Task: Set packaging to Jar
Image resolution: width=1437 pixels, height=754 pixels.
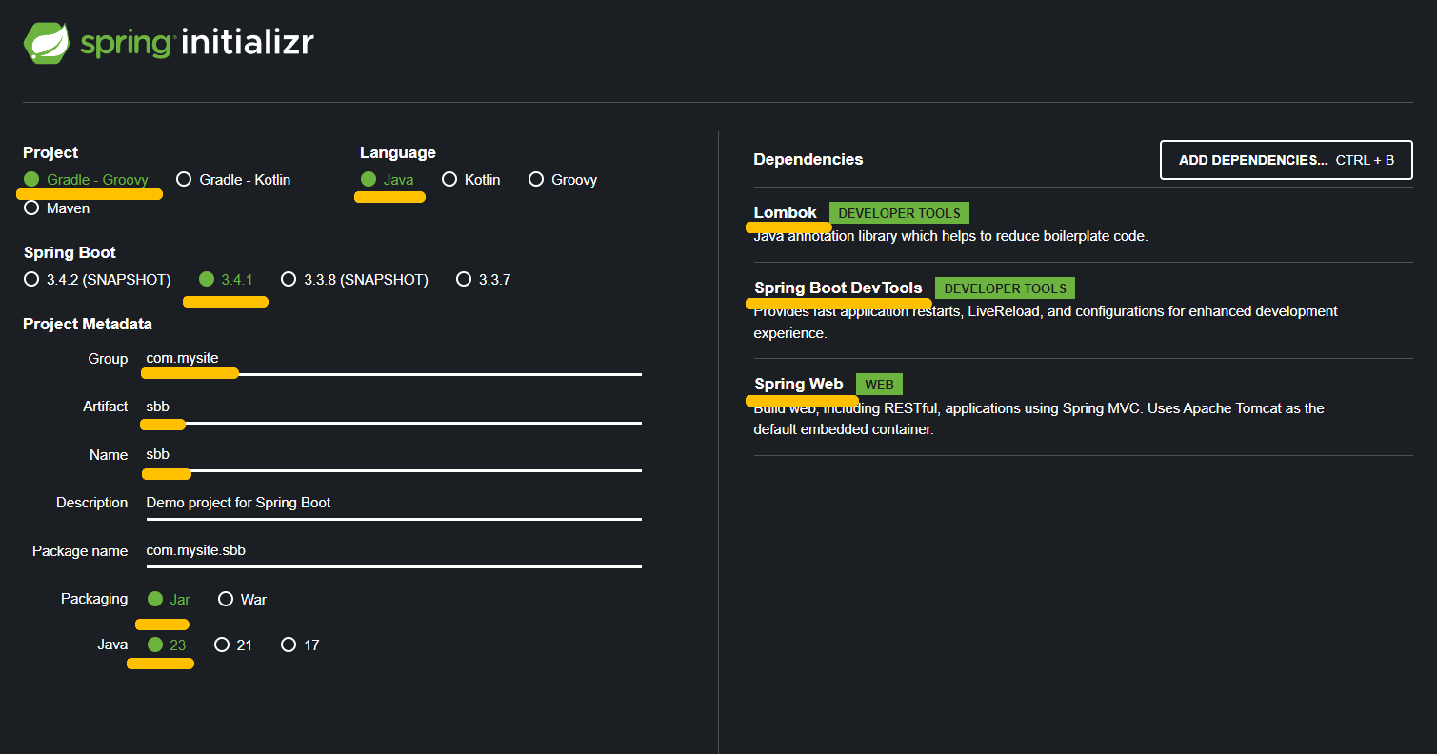Action: point(170,599)
